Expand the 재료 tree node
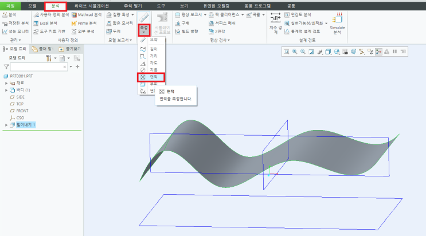Image resolution: width=426 pixels, height=236 pixels. point(6,83)
